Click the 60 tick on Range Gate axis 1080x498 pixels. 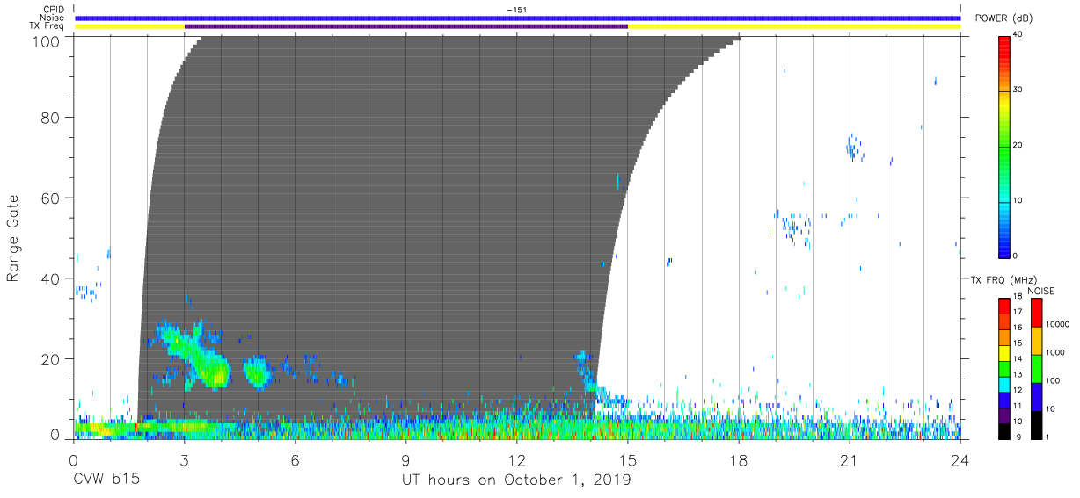click(x=52, y=198)
